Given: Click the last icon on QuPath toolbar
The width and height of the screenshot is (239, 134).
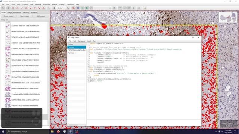Looking at the screenshot, I should [145, 8].
